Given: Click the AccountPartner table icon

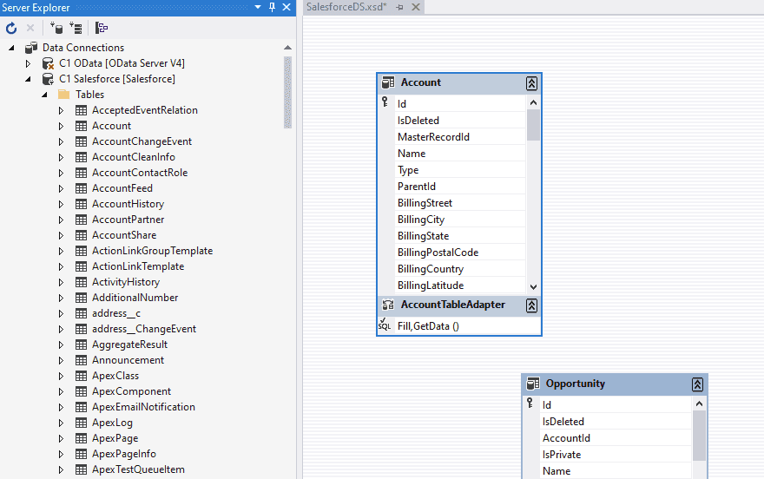Looking at the screenshot, I should tap(81, 220).
